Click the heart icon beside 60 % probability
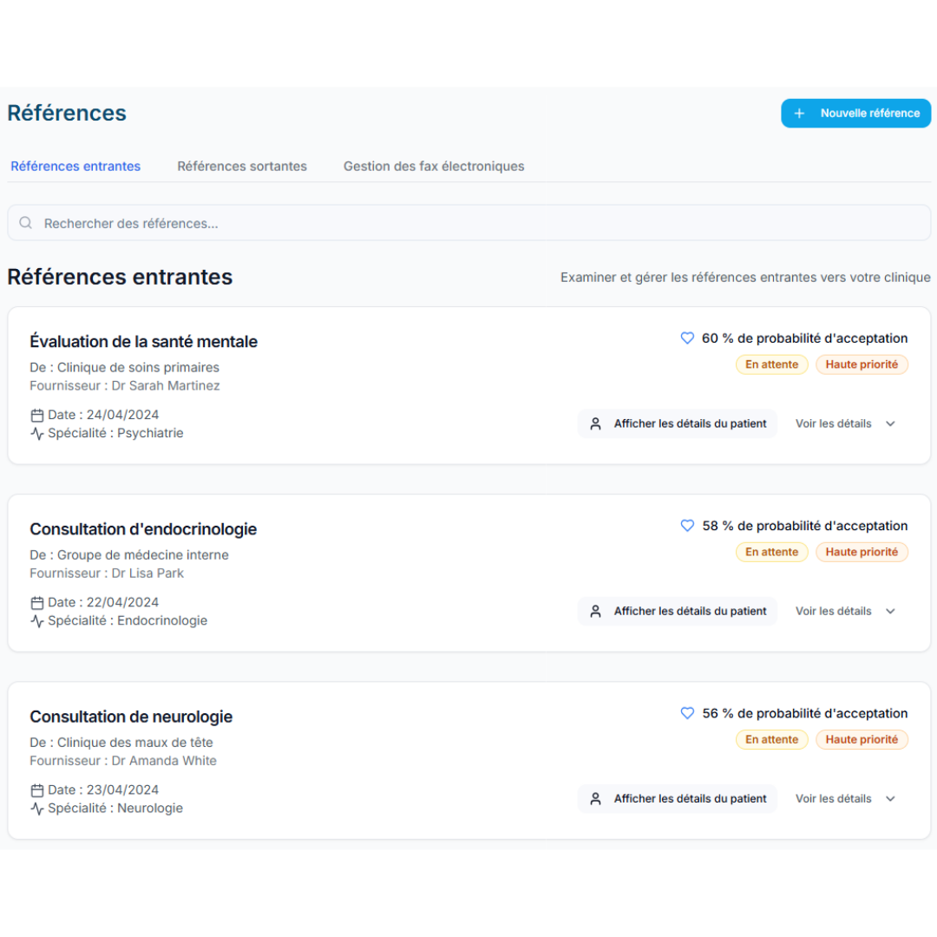The height and width of the screenshot is (937, 937). point(687,338)
